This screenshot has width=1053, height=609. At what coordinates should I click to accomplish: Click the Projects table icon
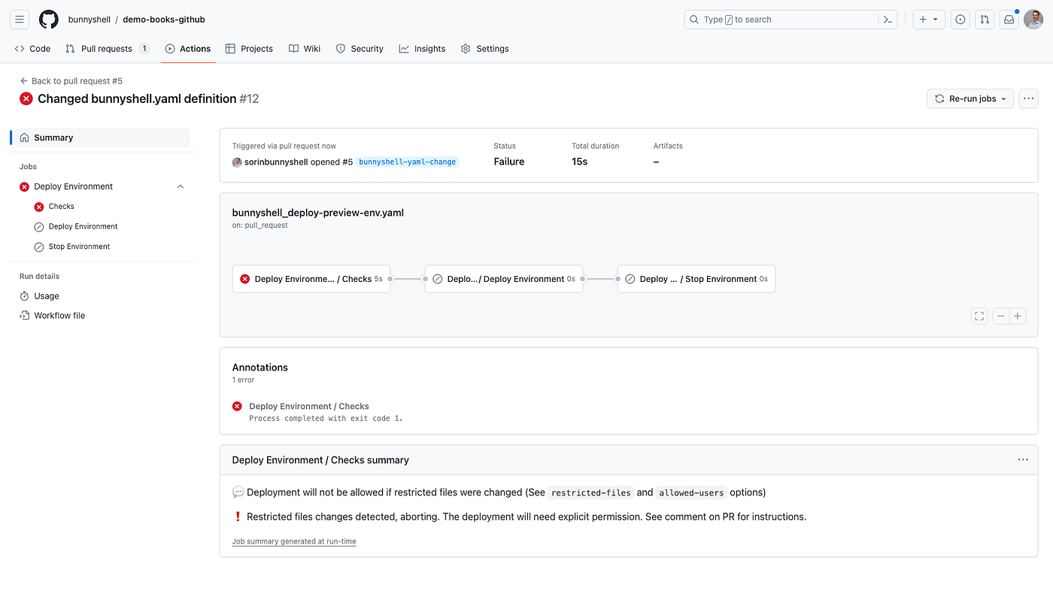click(230, 48)
